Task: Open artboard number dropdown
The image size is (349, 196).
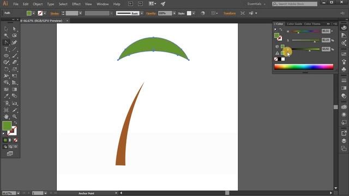Action: click(45, 193)
